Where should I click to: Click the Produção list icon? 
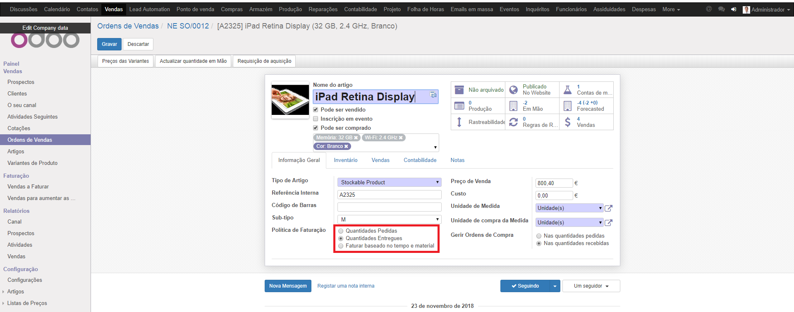tap(459, 106)
